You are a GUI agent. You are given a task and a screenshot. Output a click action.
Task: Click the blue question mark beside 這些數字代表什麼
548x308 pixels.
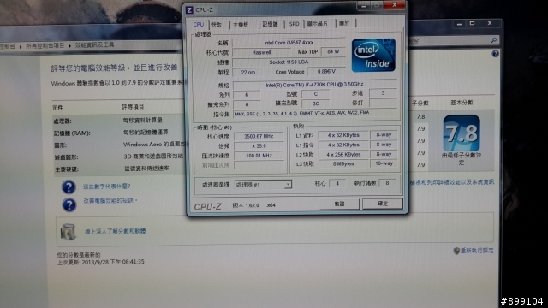(68, 187)
